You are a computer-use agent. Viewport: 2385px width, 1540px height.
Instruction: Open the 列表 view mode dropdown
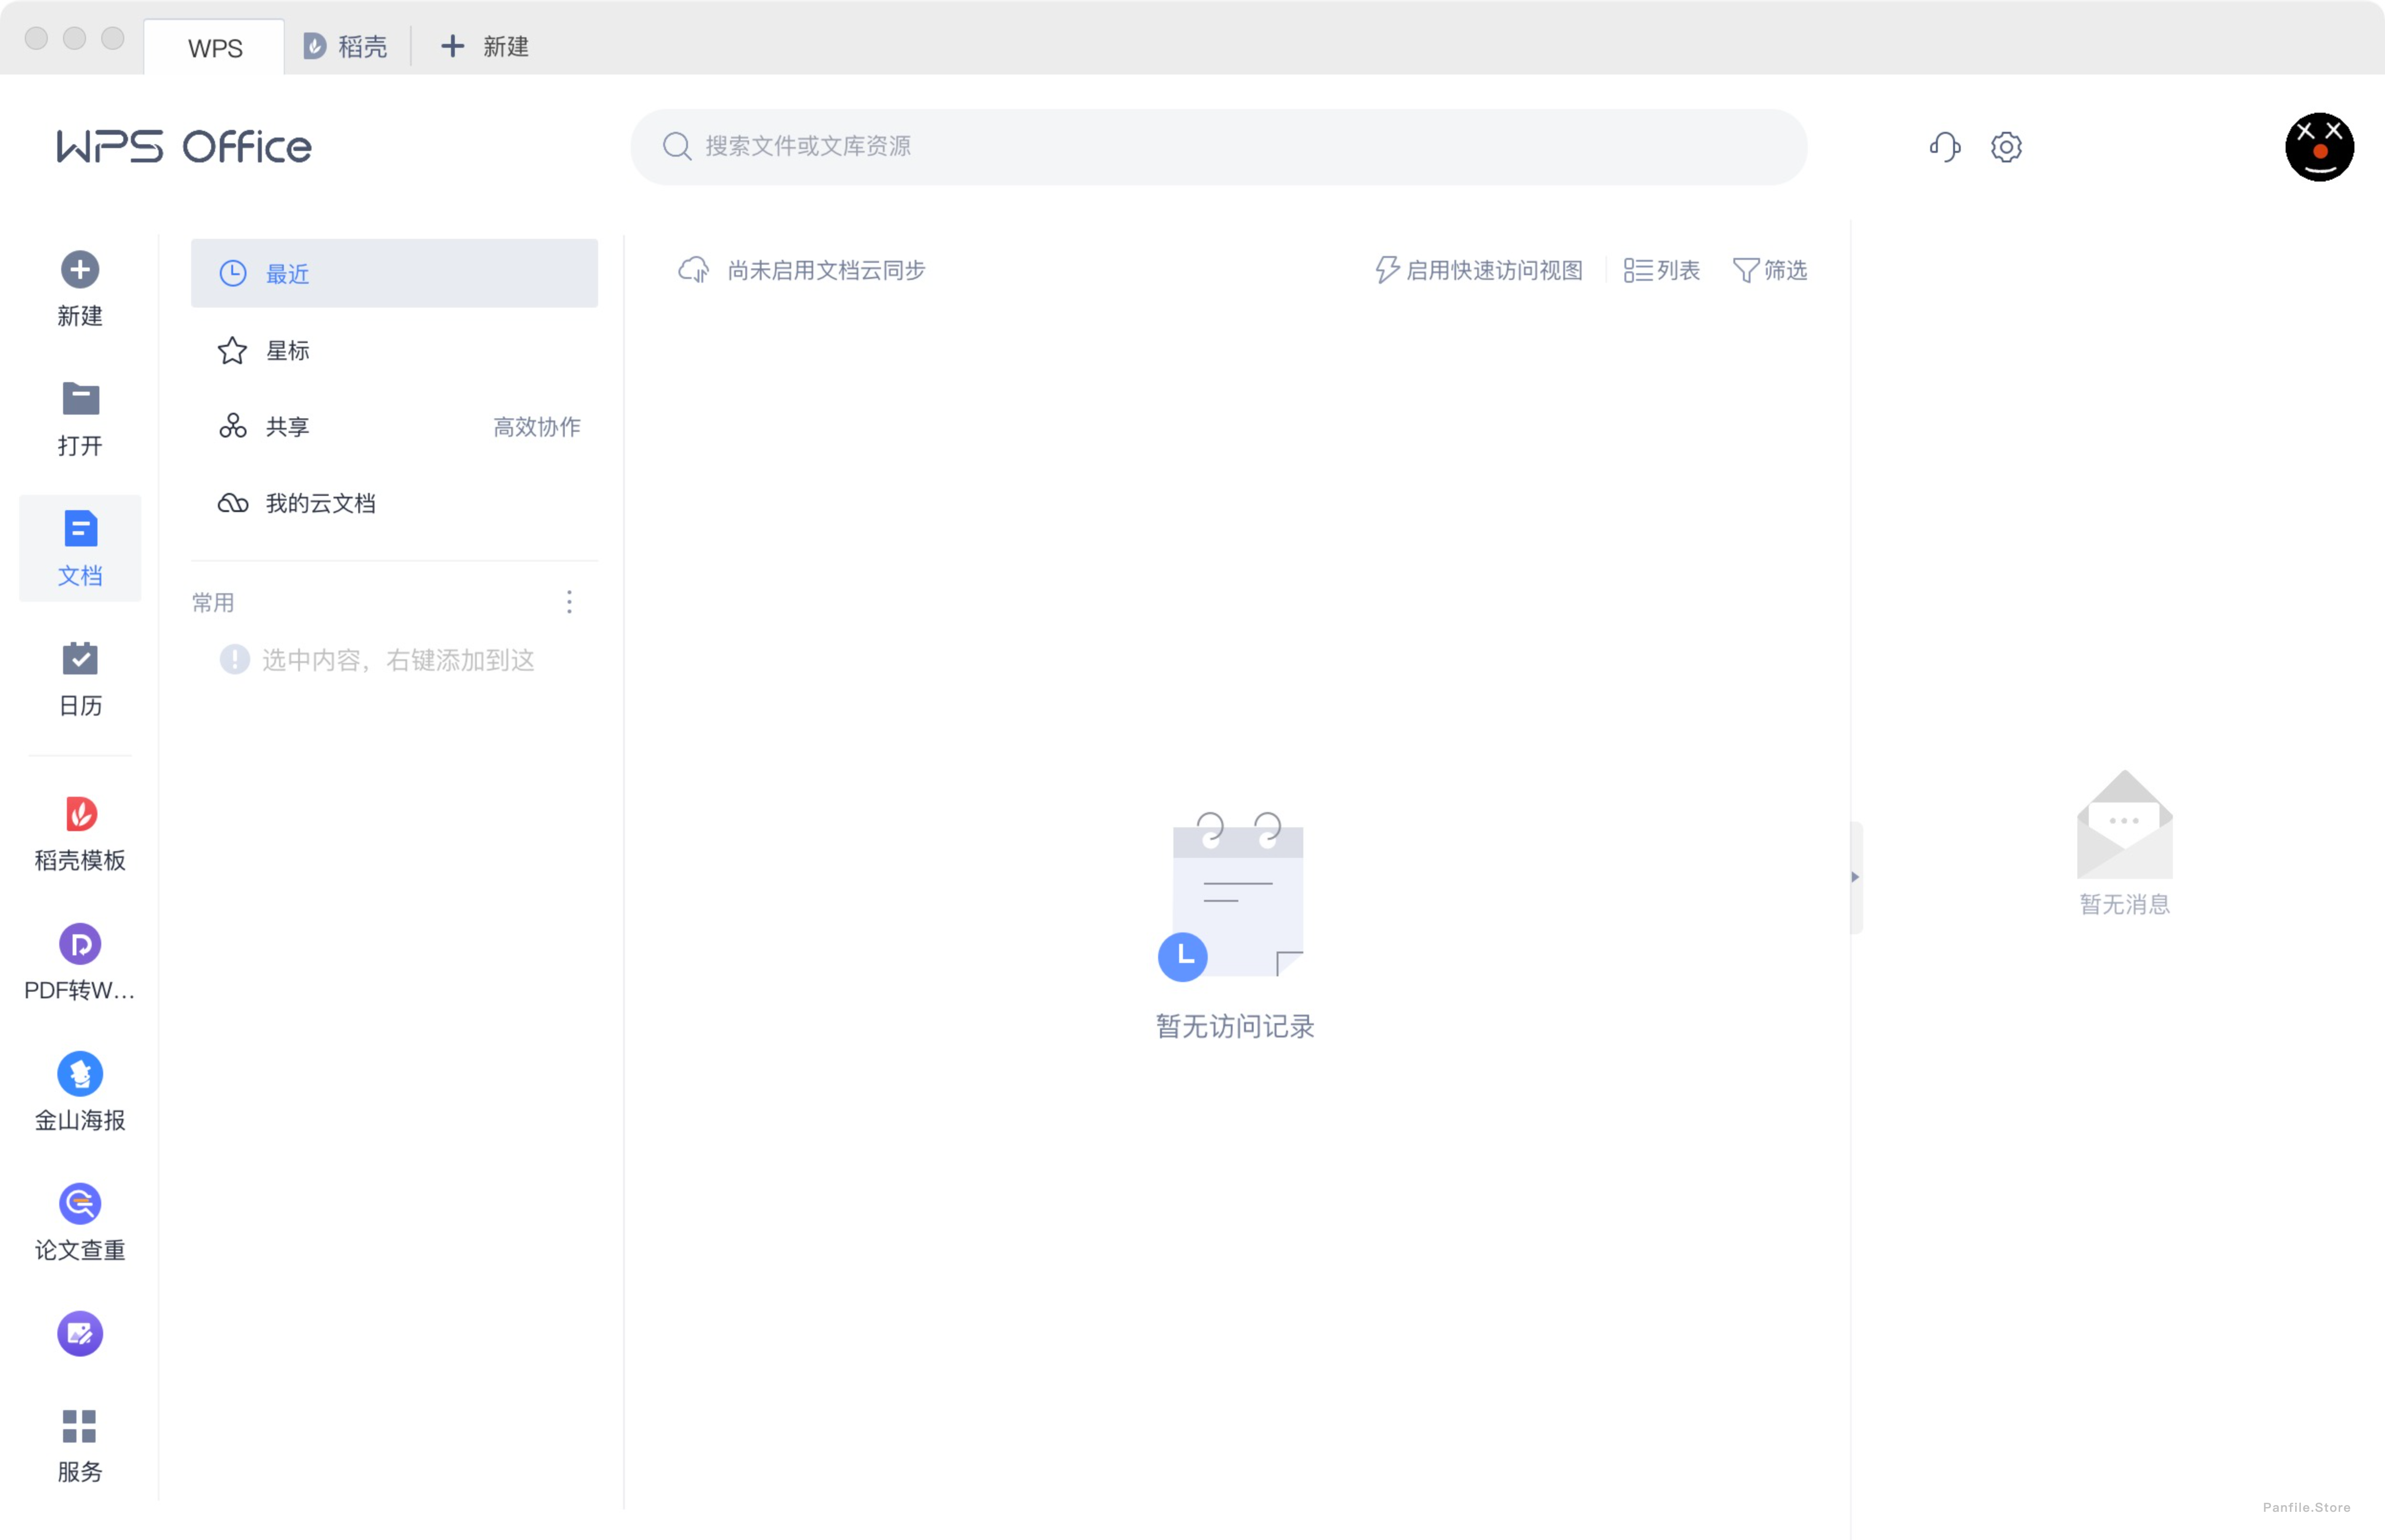click(x=1661, y=270)
